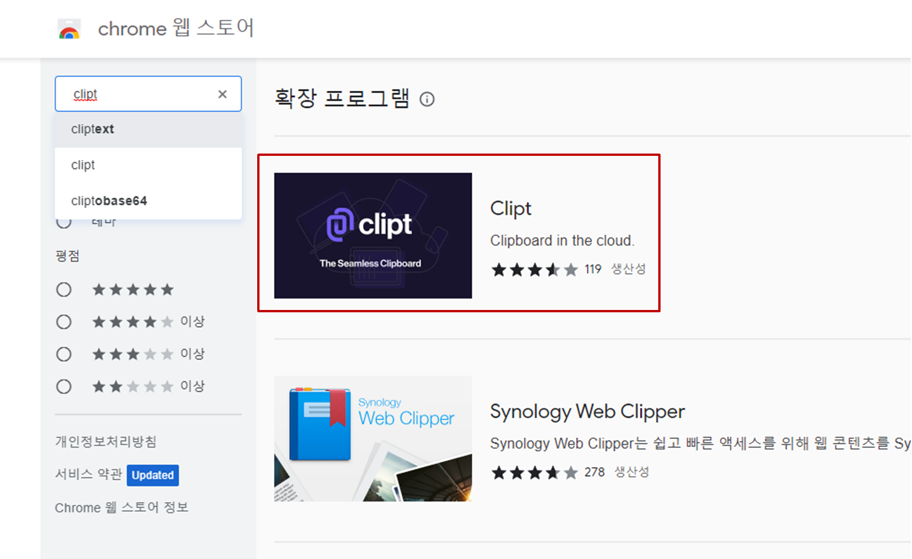Click the blue Updated badge
Viewport: 912px width, 559px height.
(x=152, y=475)
